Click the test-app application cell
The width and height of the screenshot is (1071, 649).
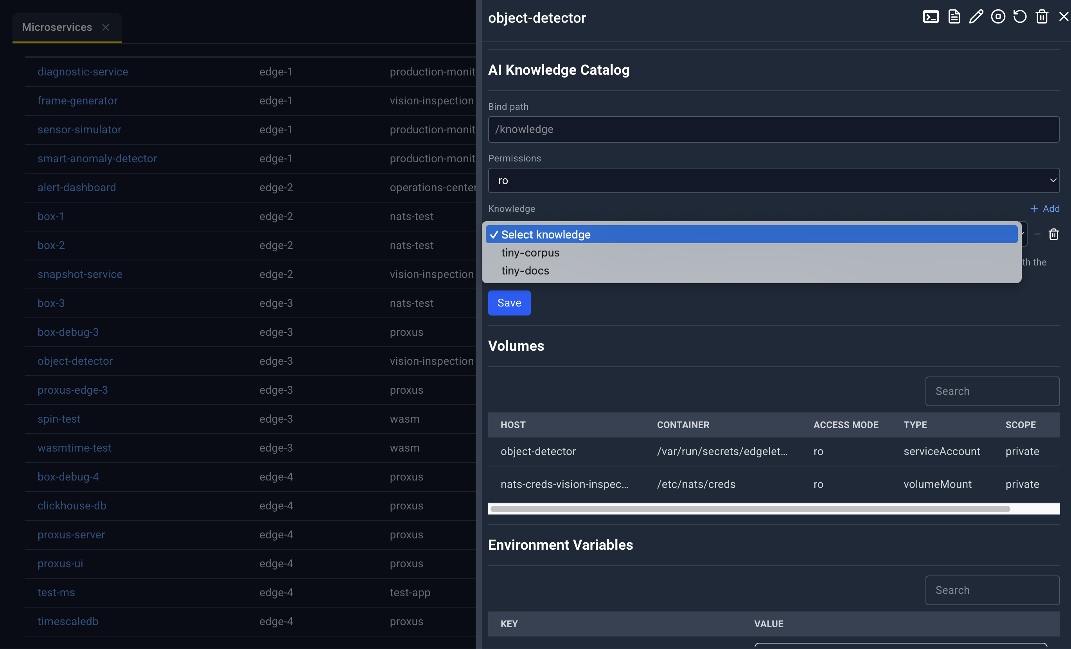pyautogui.click(x=410, y=593)
